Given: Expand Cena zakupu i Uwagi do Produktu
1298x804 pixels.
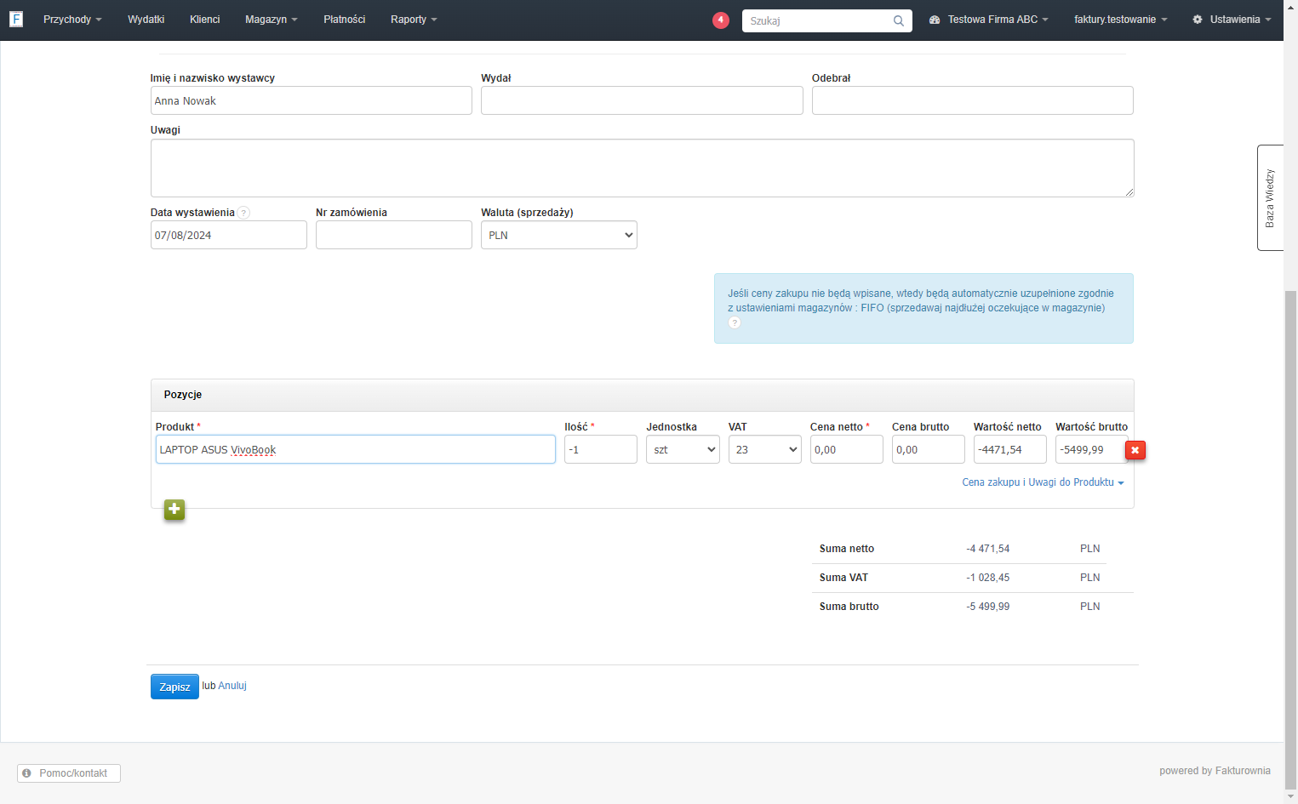Looking at the screenshot, I should click(x=1043, y=482).
